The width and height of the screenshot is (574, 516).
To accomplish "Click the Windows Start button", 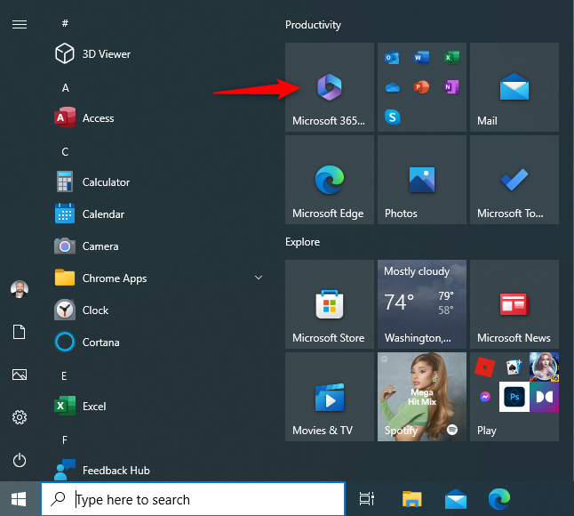I will (x=19, y=499).
